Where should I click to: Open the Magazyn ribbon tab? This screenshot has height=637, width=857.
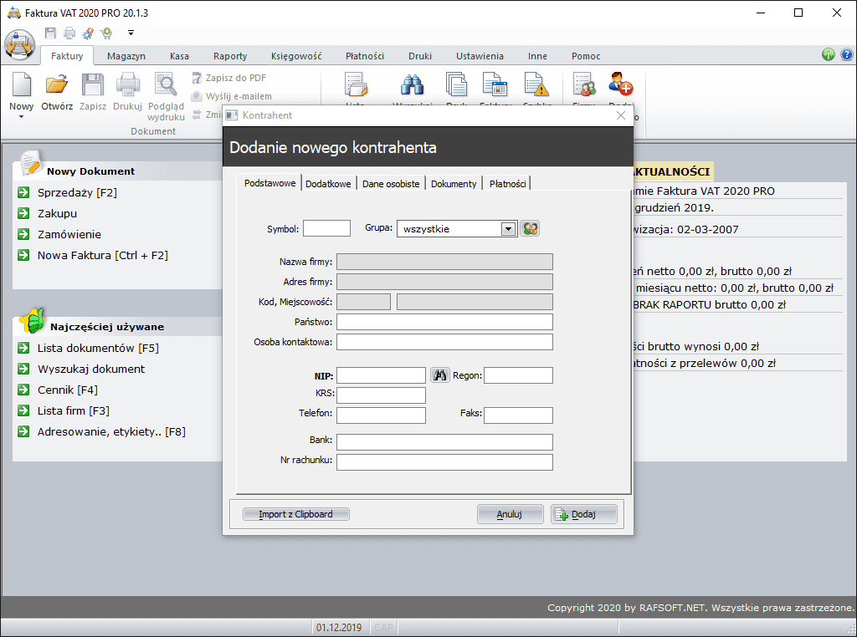(x=126, y=56)
